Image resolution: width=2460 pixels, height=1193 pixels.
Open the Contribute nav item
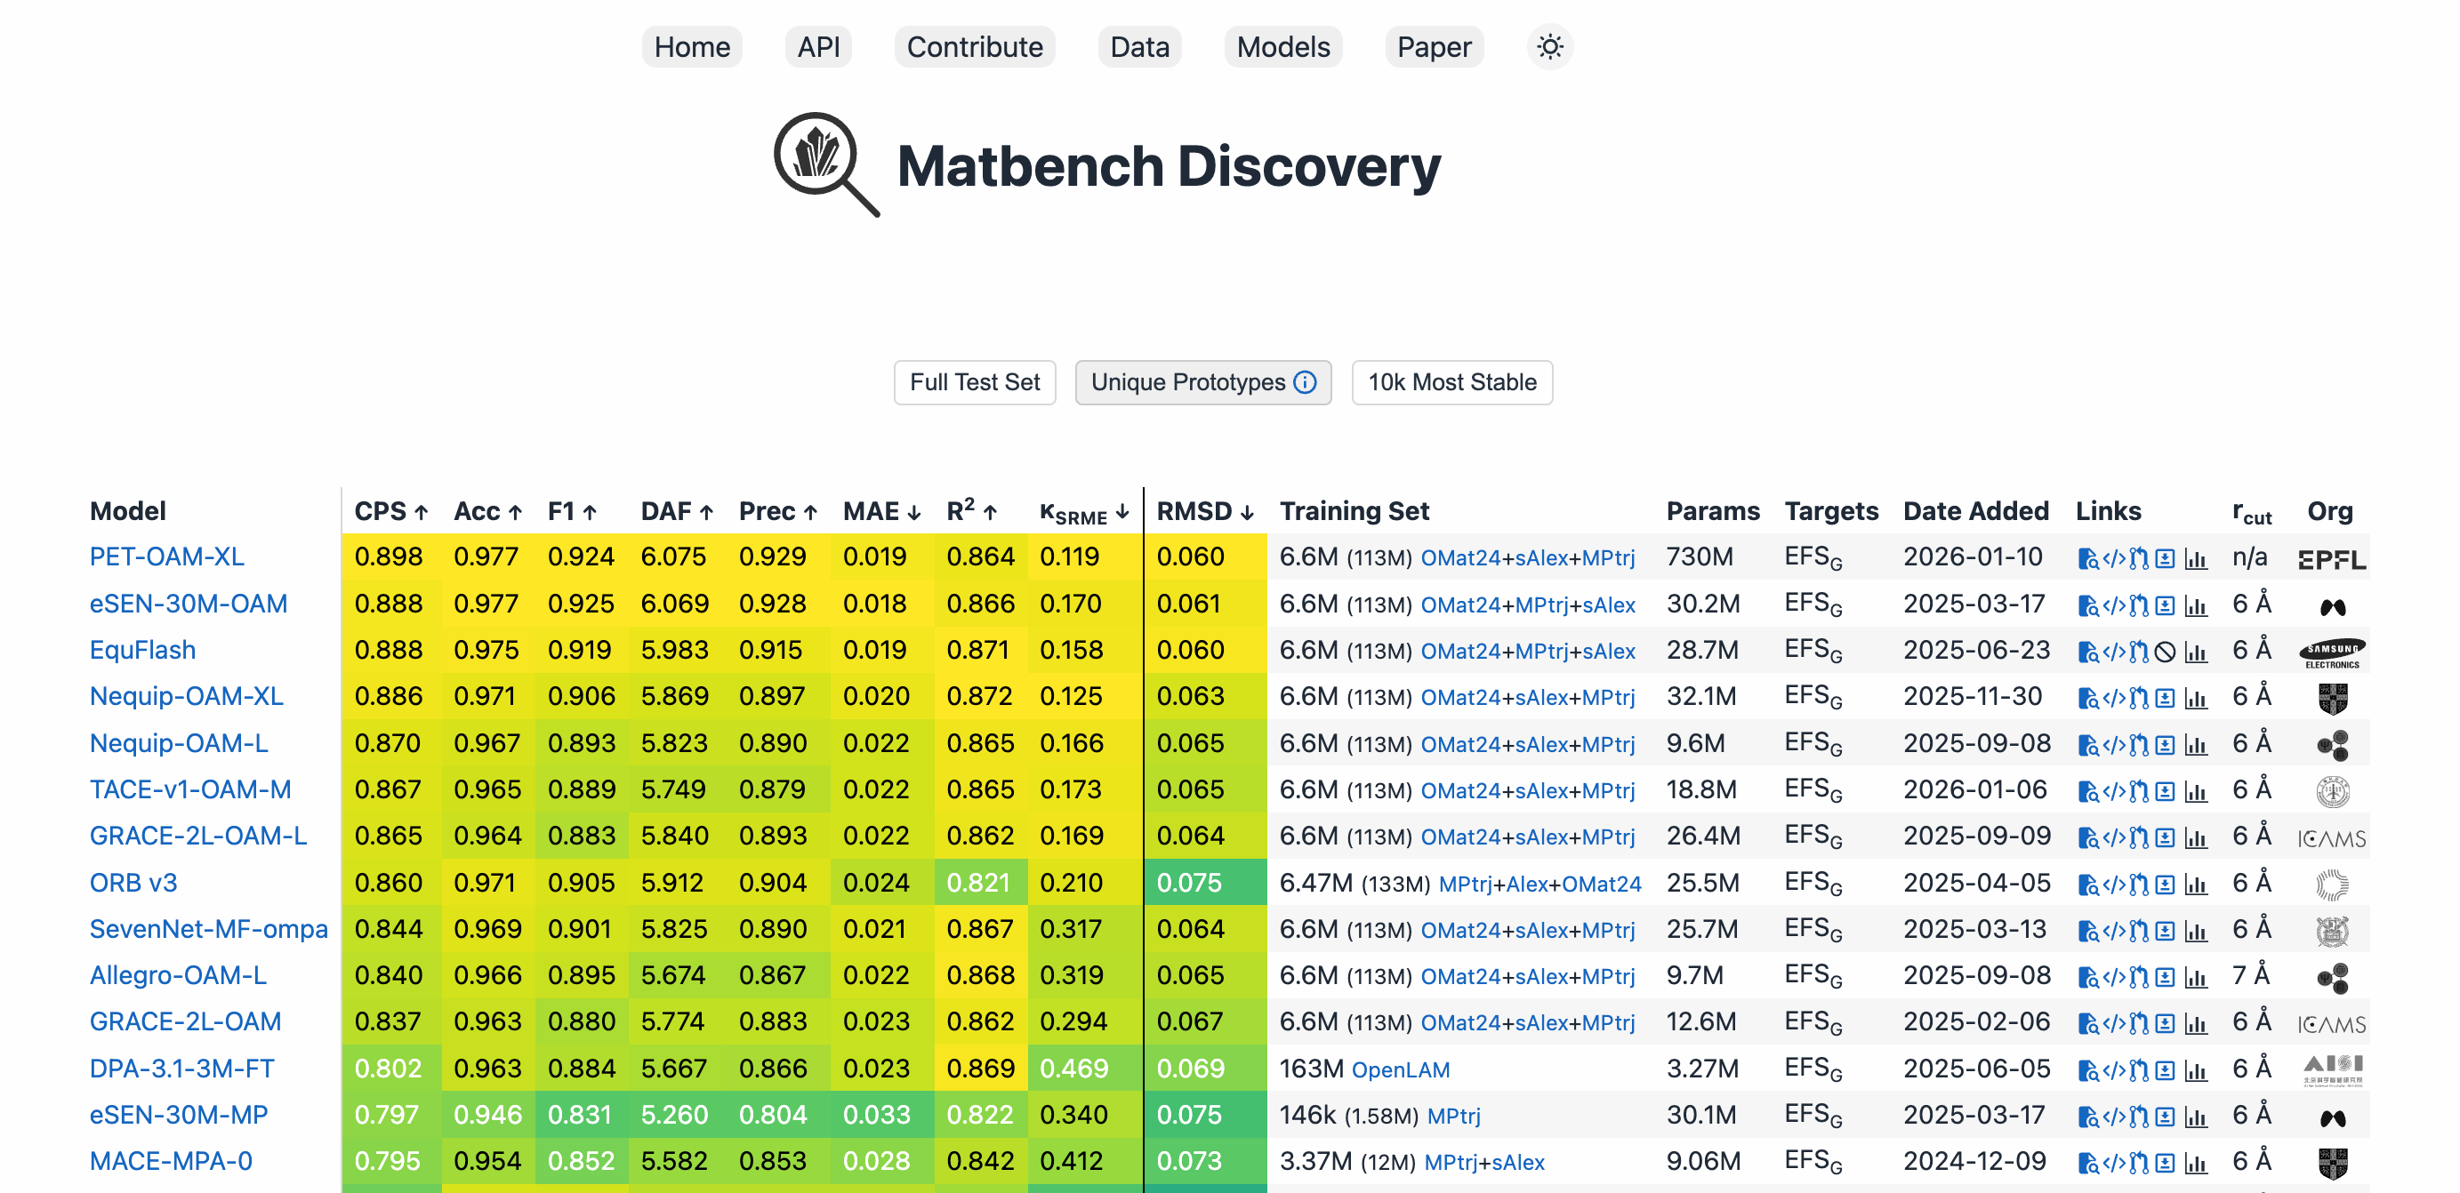coord(974,47)
